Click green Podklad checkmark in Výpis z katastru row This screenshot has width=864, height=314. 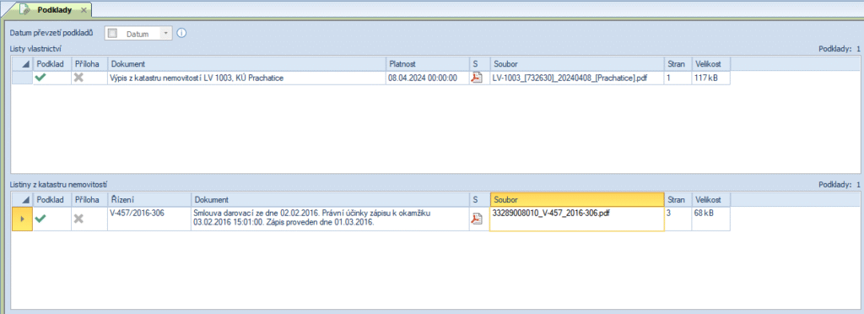[40, 78]
